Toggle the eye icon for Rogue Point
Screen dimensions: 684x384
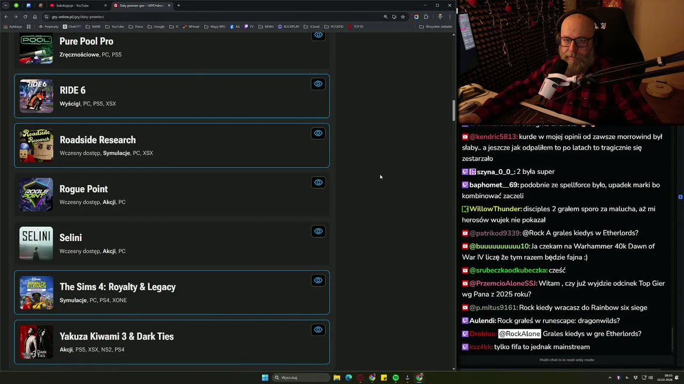tap(318, 182)
